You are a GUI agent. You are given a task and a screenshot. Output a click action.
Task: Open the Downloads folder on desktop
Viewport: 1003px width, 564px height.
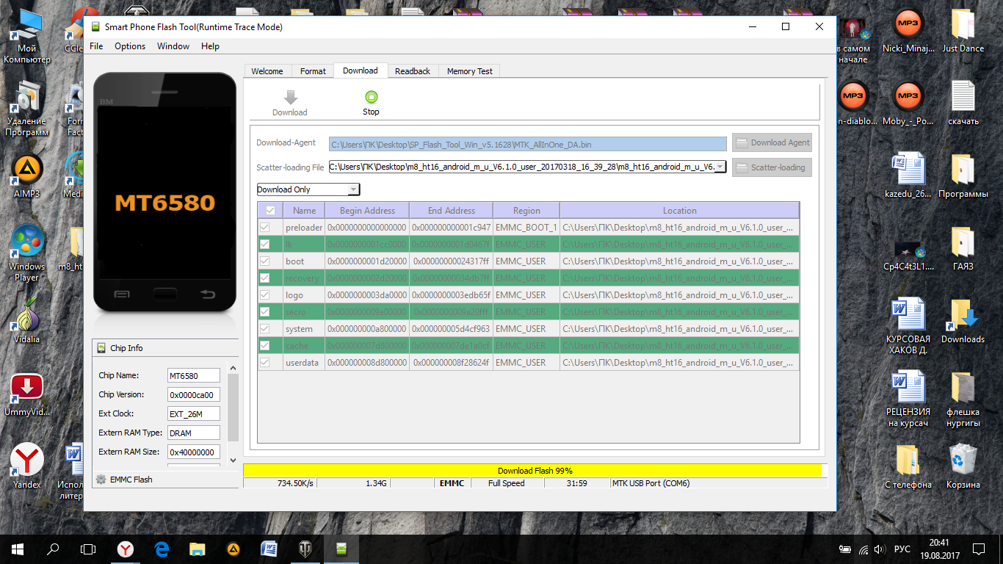tap(962, 316)
